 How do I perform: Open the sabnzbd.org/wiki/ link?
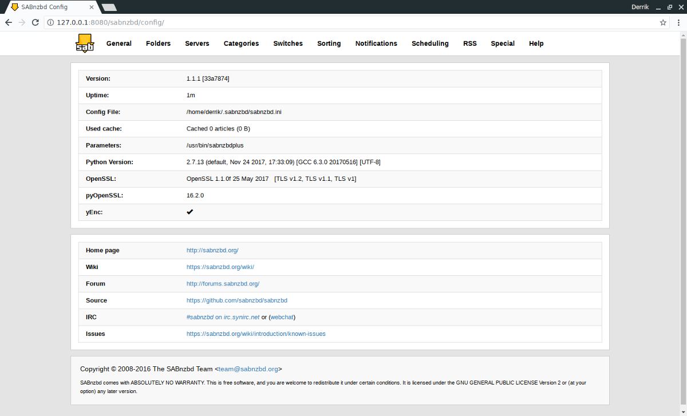click(220, 267)
